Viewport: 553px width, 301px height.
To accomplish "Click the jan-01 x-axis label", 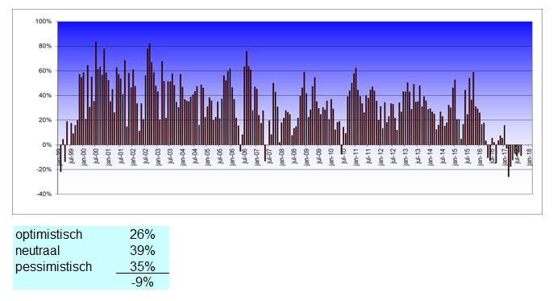I will [x=108, y=157].
